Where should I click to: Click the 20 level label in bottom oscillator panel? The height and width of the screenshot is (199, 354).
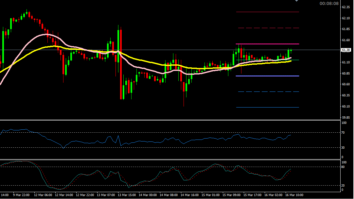tap(343, 186)
